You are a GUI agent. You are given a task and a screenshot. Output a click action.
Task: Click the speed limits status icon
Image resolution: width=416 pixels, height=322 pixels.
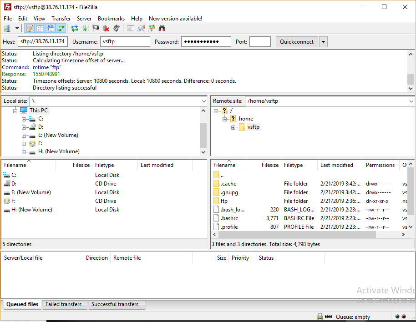(329, 316)
